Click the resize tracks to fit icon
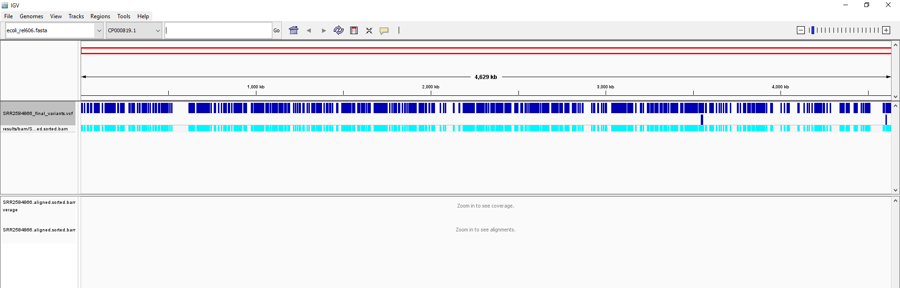 point(369,30)
